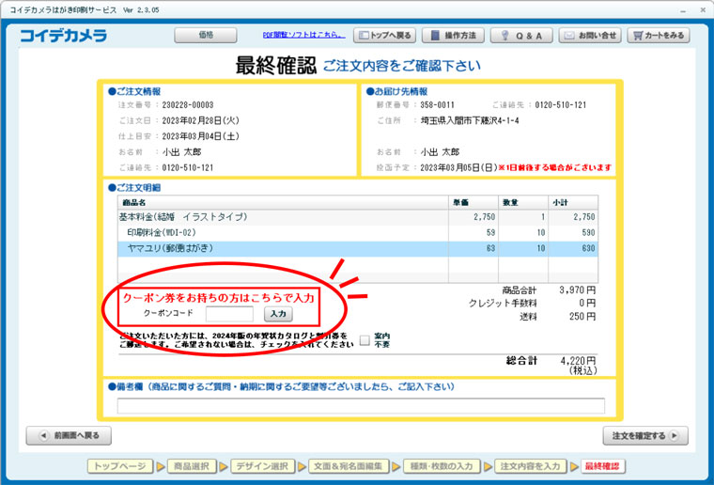Check the 案内不要 checkbox

click(365, 340)
